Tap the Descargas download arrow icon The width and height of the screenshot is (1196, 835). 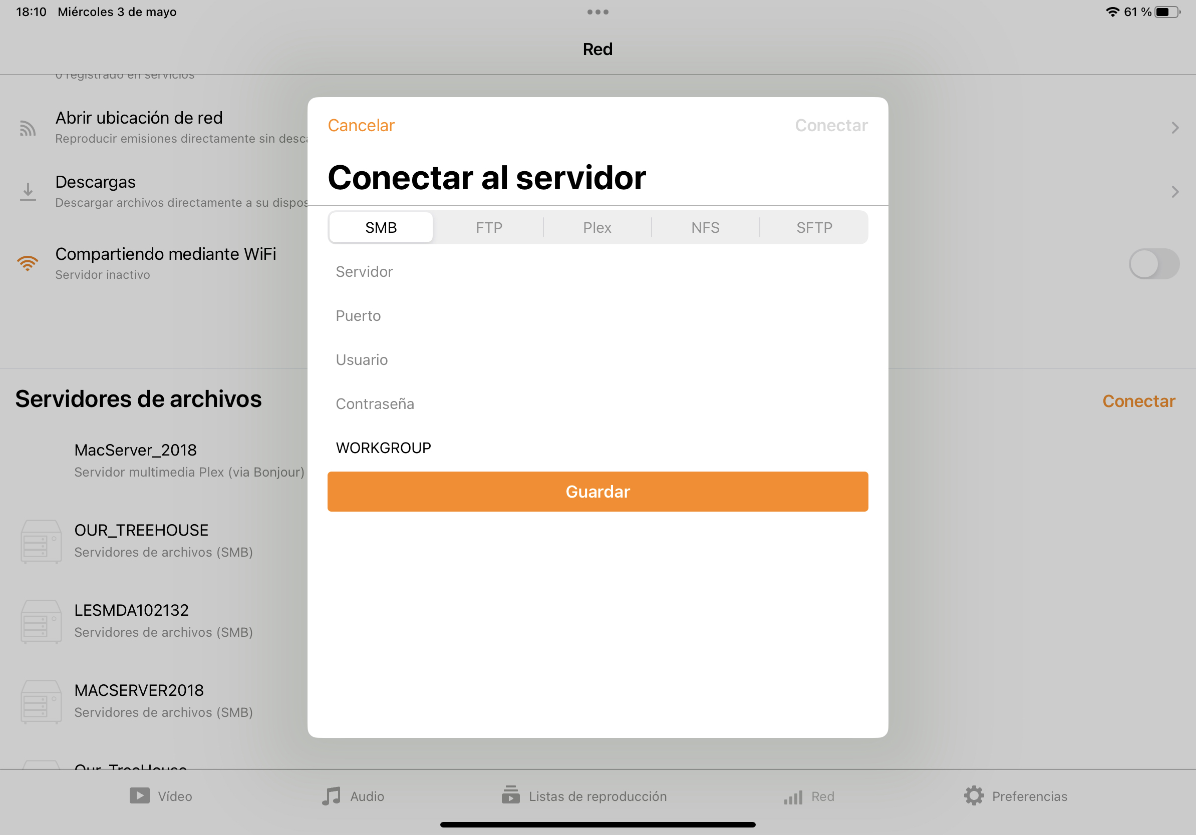tap(28, 192)
